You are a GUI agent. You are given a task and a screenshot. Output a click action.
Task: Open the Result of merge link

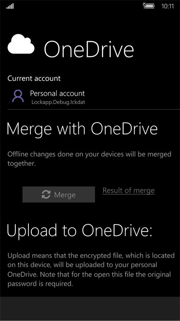pyautogui.click(x=128, y=190)
